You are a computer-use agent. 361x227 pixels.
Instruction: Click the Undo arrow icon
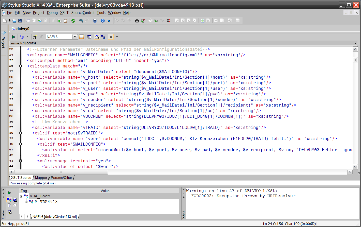tap(81, 21)
